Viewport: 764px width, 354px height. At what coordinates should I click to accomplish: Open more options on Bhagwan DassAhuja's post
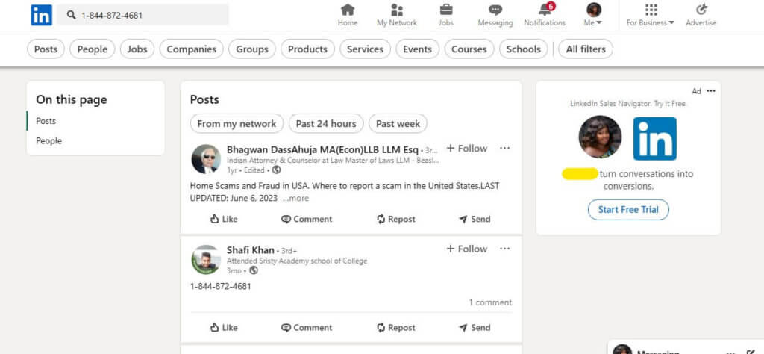point(505,148)
